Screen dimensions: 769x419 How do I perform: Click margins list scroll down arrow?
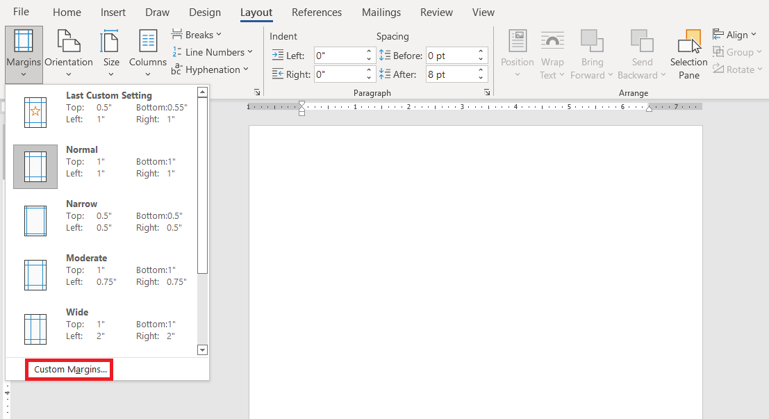coord(203,350)
